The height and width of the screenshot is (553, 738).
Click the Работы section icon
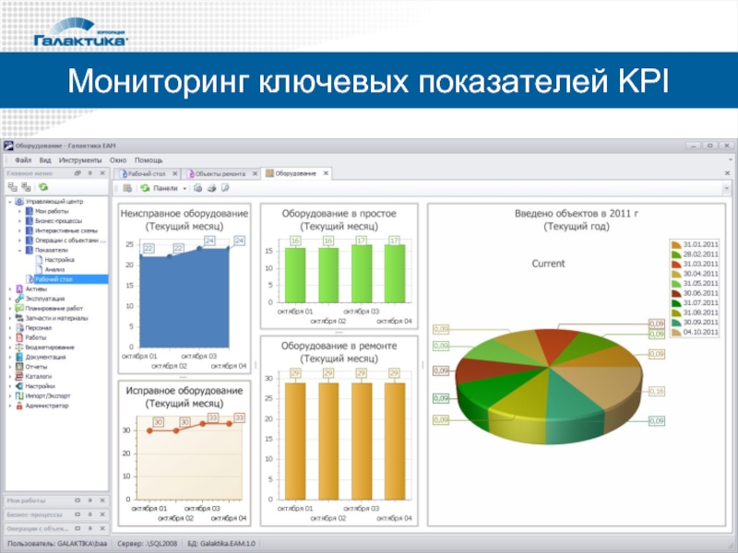[x=19, y=337]
